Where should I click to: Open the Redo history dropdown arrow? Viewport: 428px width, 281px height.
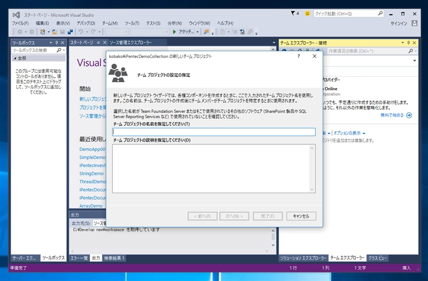click(x=99, y=32)
